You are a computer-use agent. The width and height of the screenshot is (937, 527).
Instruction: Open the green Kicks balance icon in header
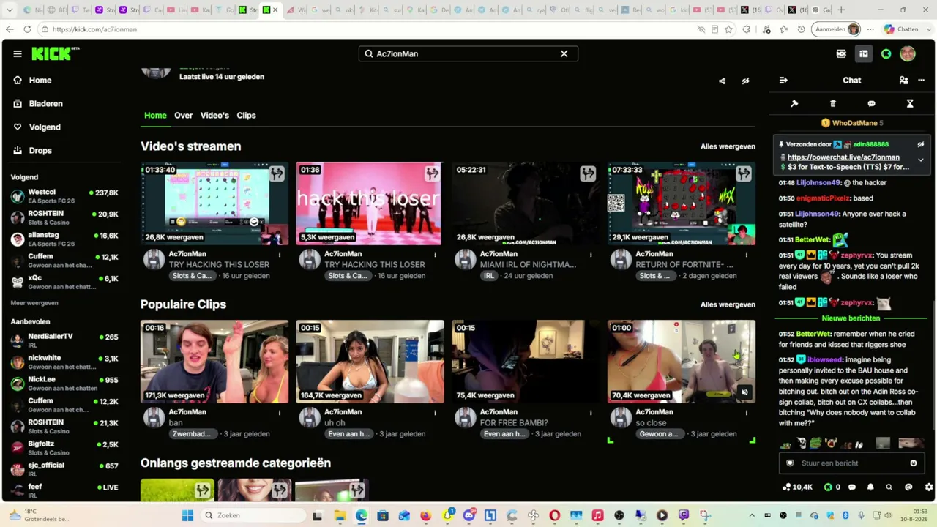click(886, 53)
